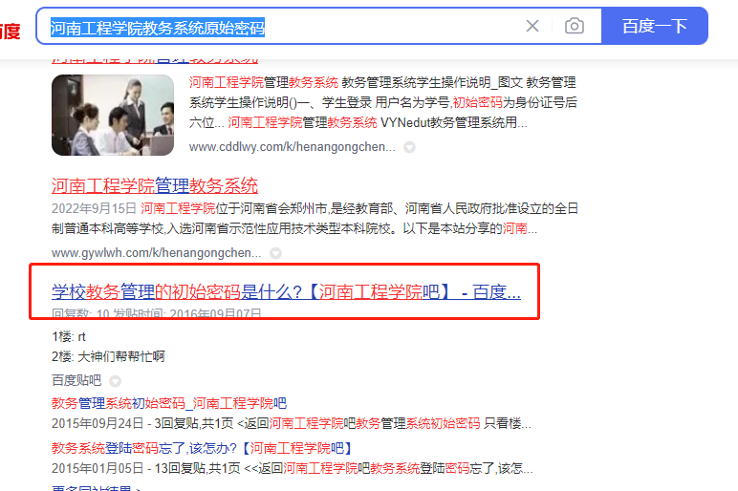Viewport: 738px width, 491px height.
Task: Expand dropdown beside www.cddlwy.com URL
Action: 409,147
